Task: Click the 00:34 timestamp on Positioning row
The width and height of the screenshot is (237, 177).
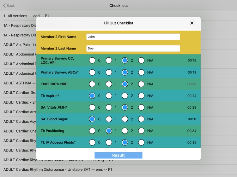Action: click(x=192, y=131)
